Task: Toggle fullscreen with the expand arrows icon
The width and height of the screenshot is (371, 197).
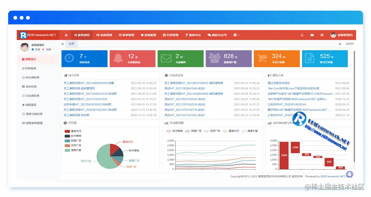Action: click(322, 35)
